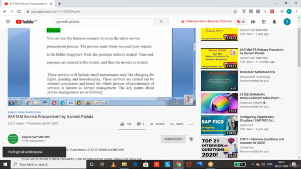Viewport: 301px width, 169px height.
Task: Like the video with thumbs up
Action: [x=122, y=124]
